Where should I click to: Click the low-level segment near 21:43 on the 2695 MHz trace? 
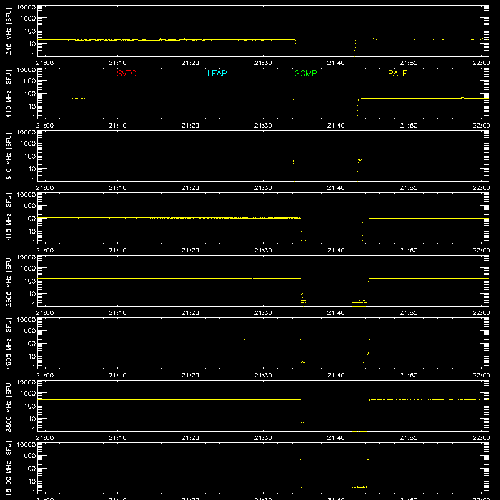click(359, 302)
